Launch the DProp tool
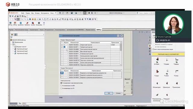This screenshot has height=109, width=193. 15,24
